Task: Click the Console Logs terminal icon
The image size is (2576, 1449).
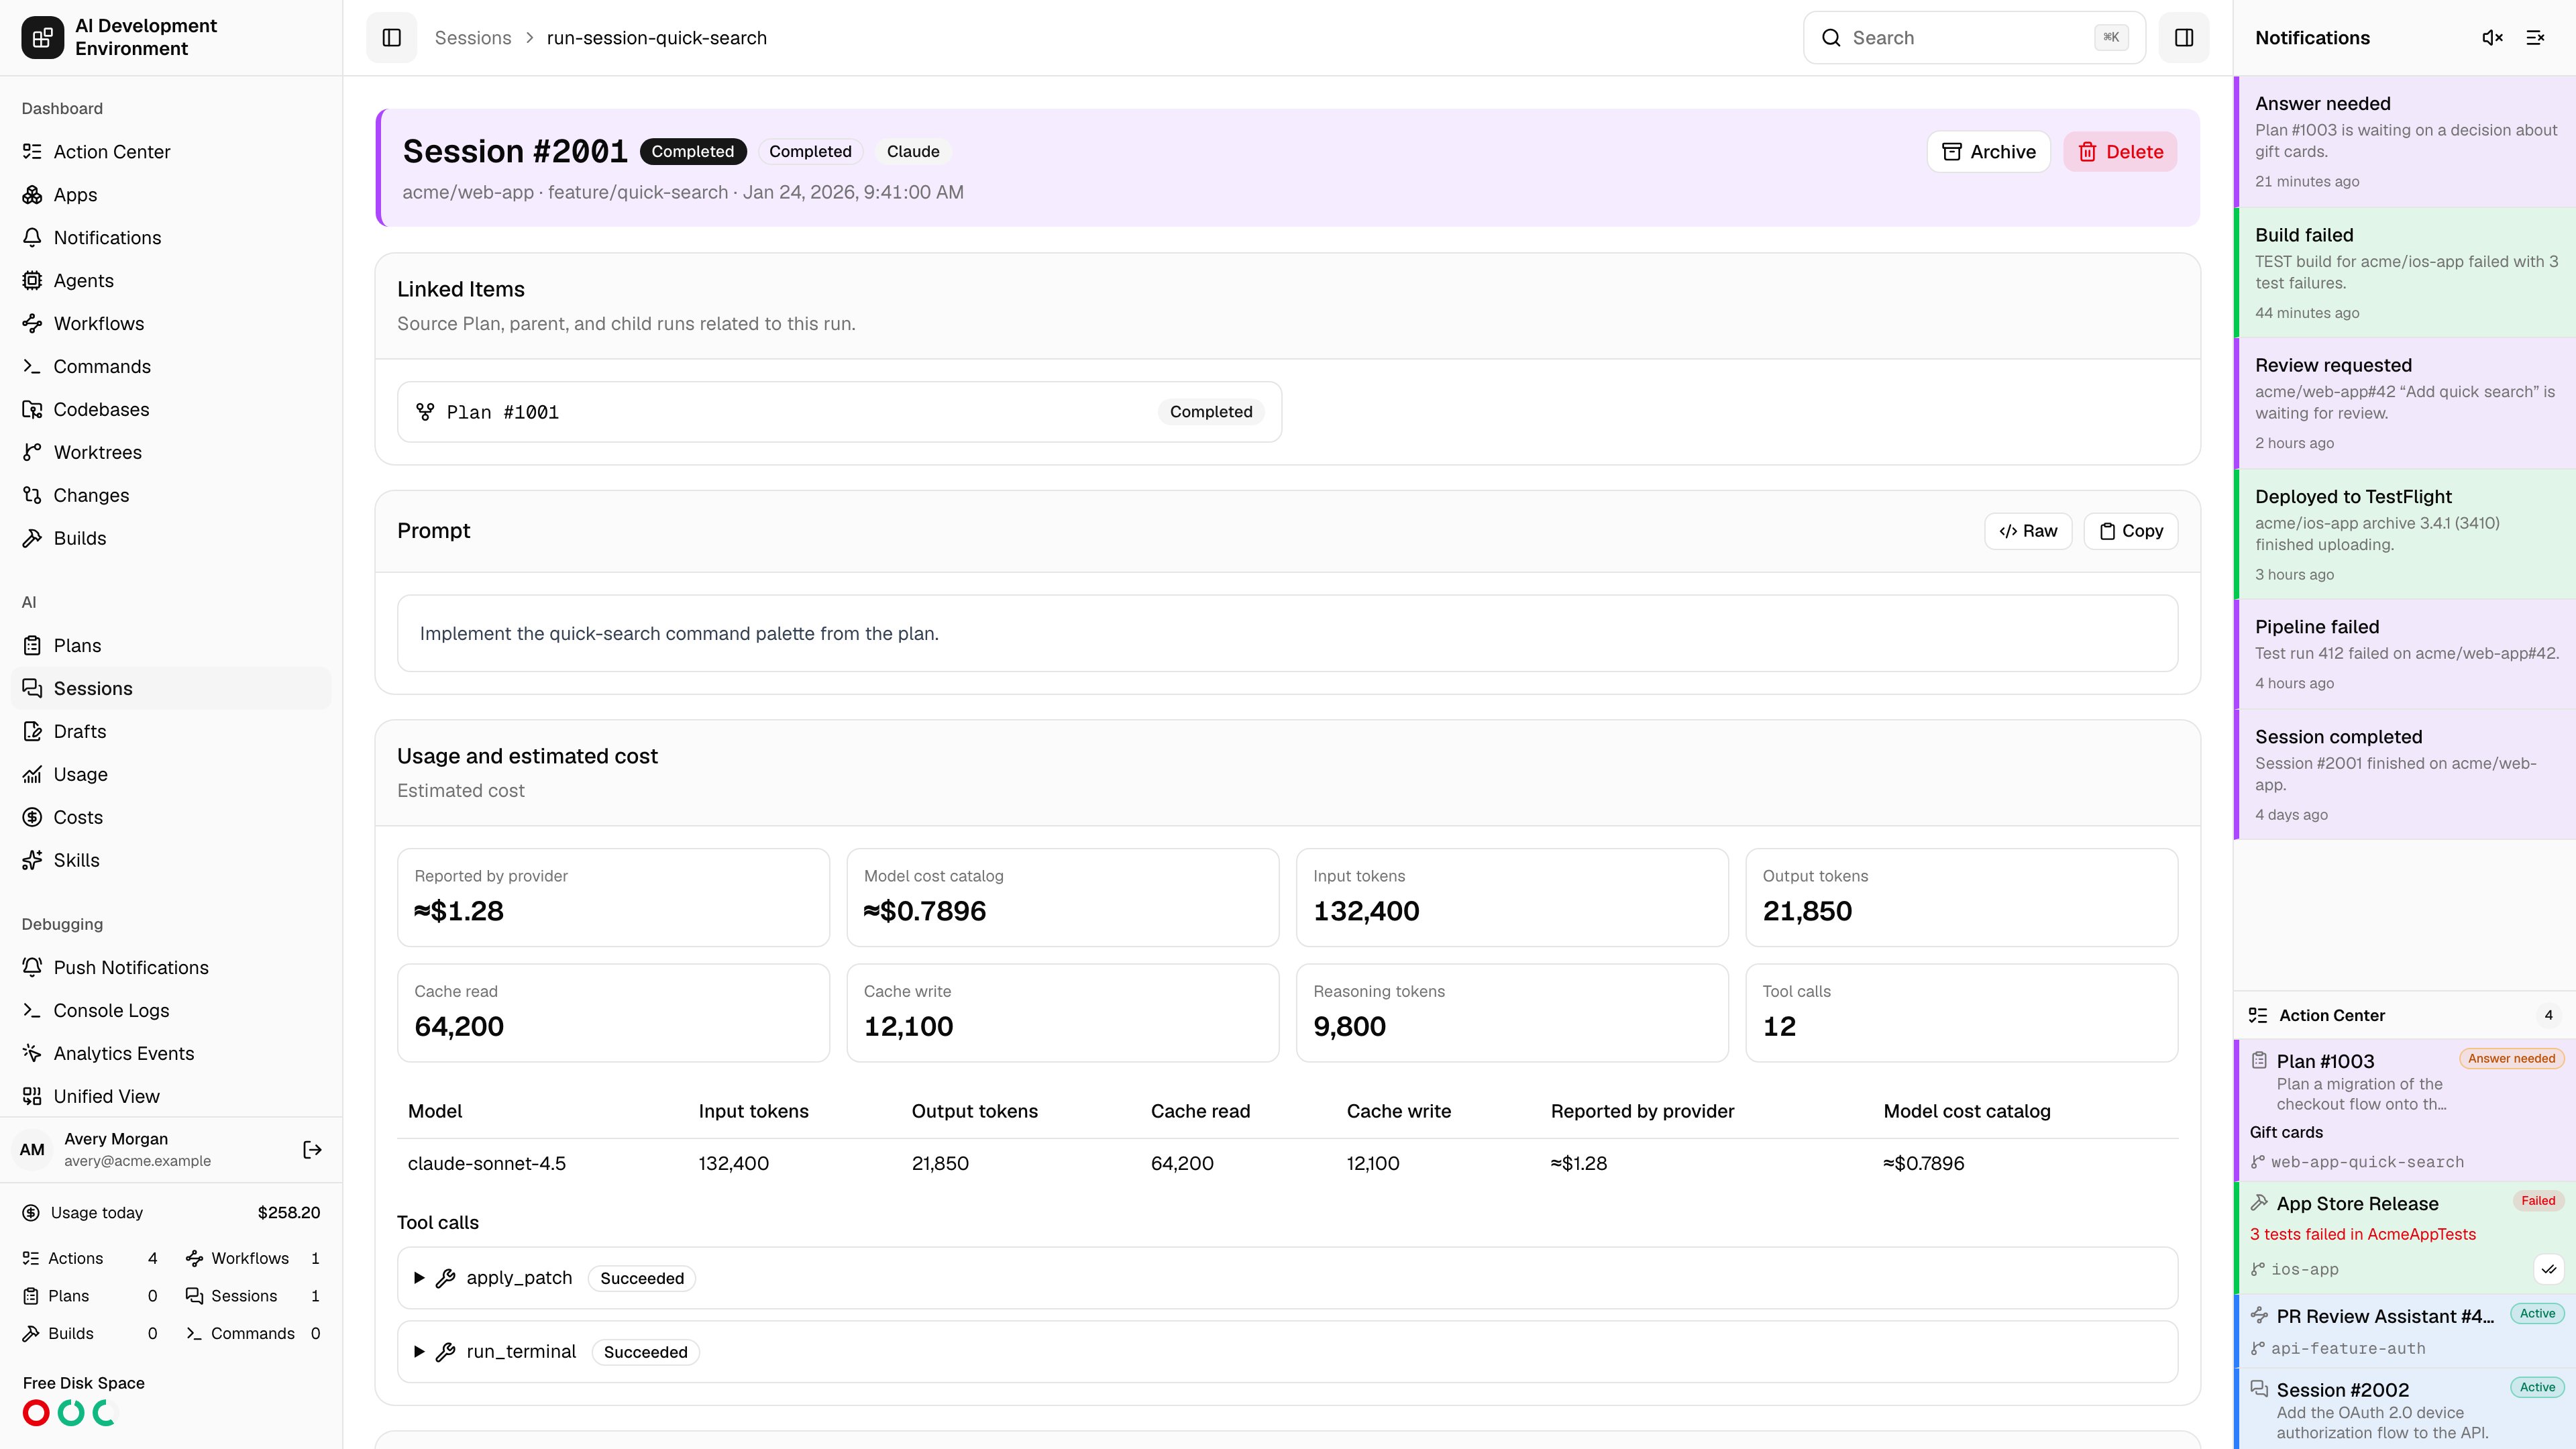Action: coord(32,1011)
